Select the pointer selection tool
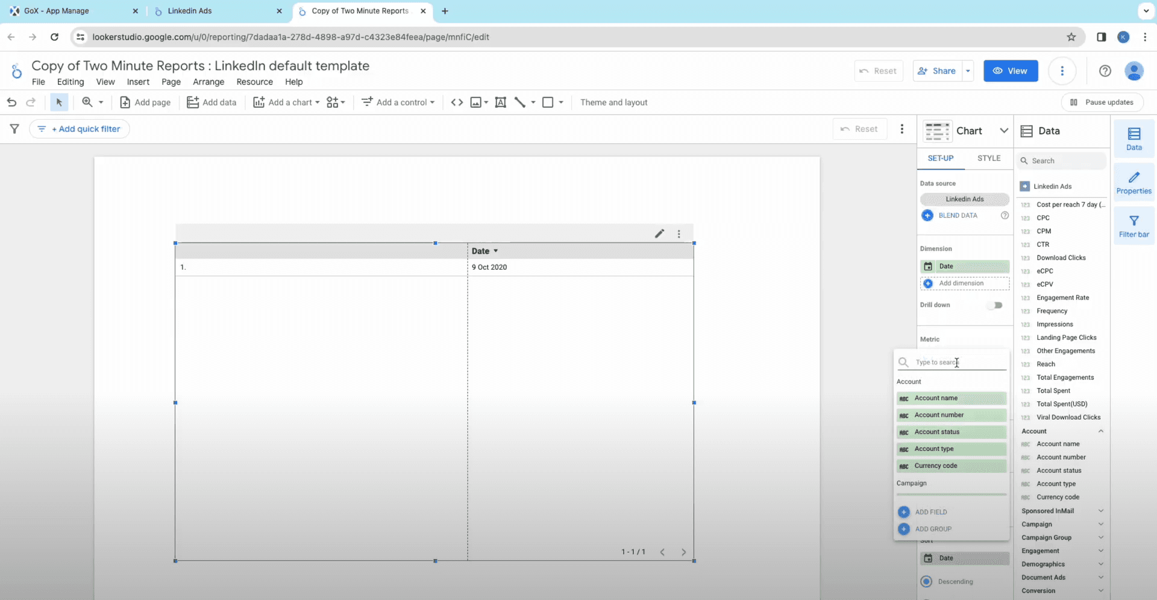1157x600 pixels. 59,102
